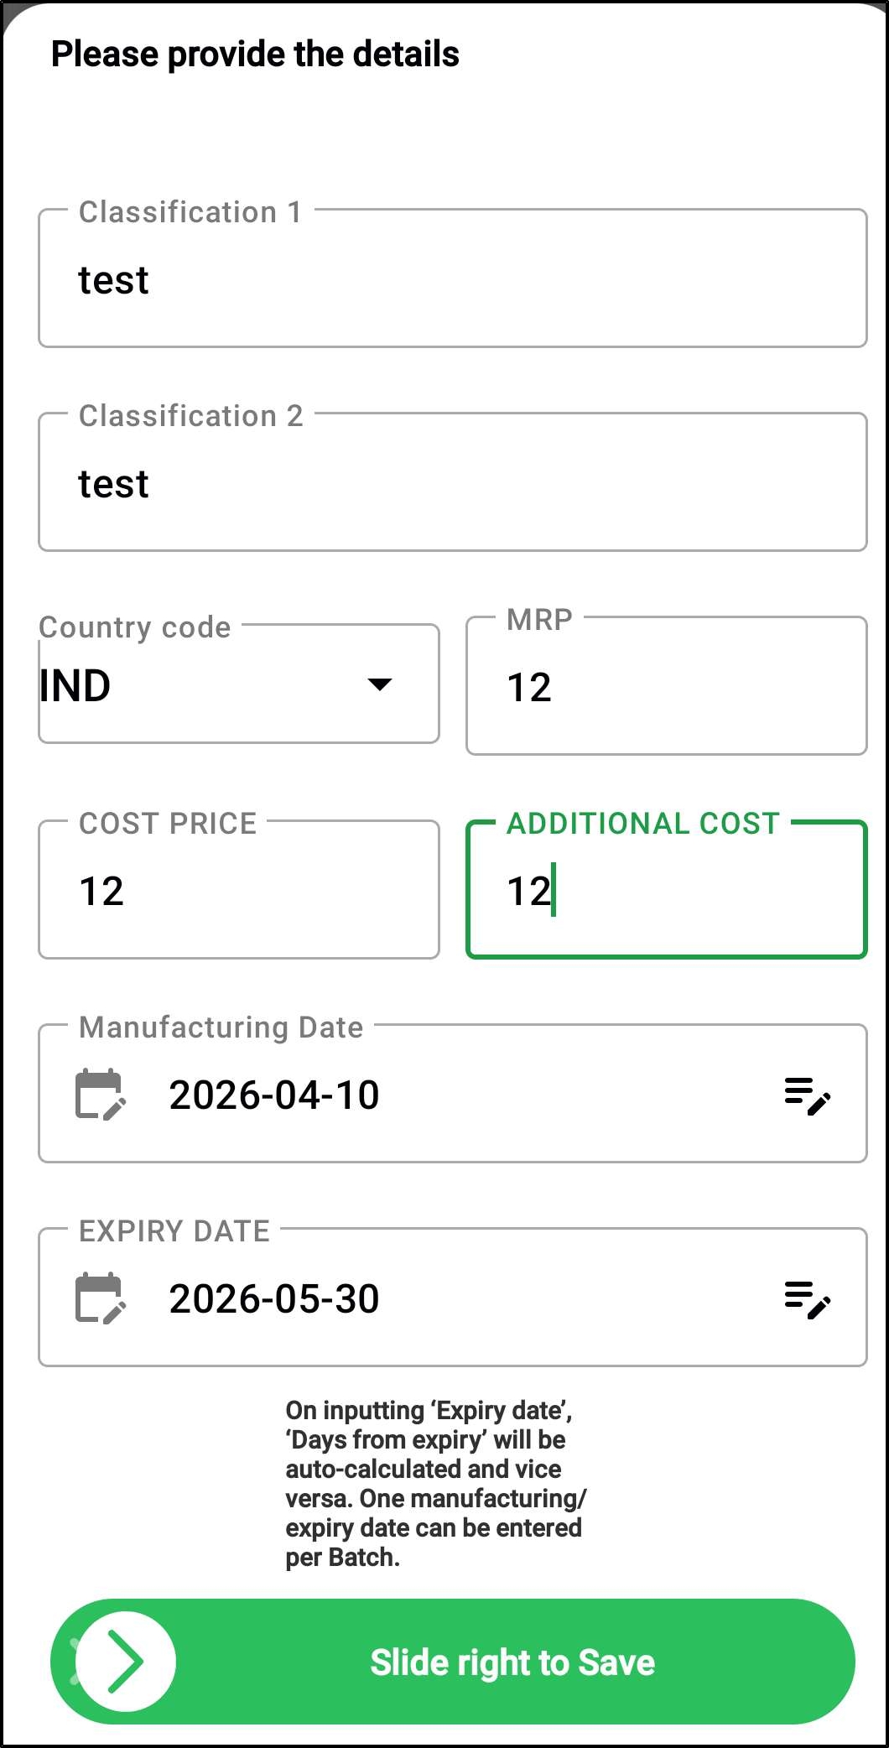Click into the MRP field
889x1748 pixels.
pyautogui.click(x=666, y=688)
